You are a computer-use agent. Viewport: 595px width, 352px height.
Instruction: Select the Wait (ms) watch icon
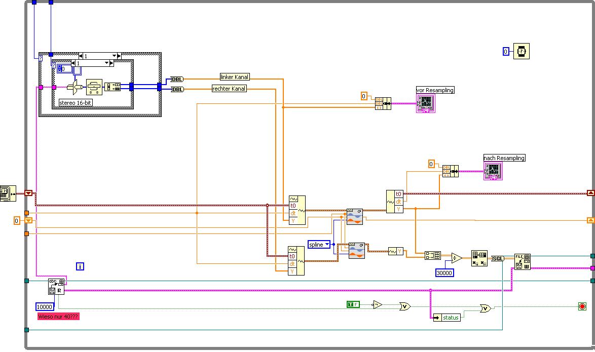(x=522, y=51)
